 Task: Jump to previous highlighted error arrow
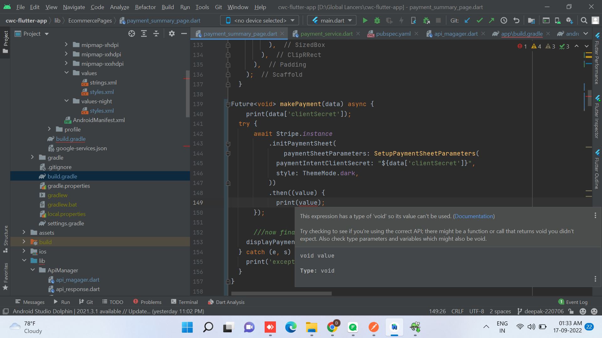click(577, 46)
